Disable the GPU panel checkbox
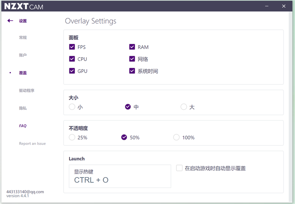Image resolution: width=295 pixels, height=204 pixels. [72, 71]
